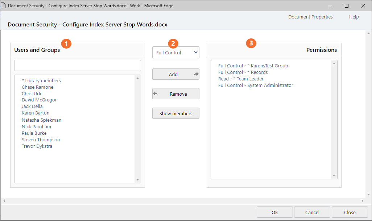Select * Library members in list
Screen dimensions: 372x221
[41, 80]
